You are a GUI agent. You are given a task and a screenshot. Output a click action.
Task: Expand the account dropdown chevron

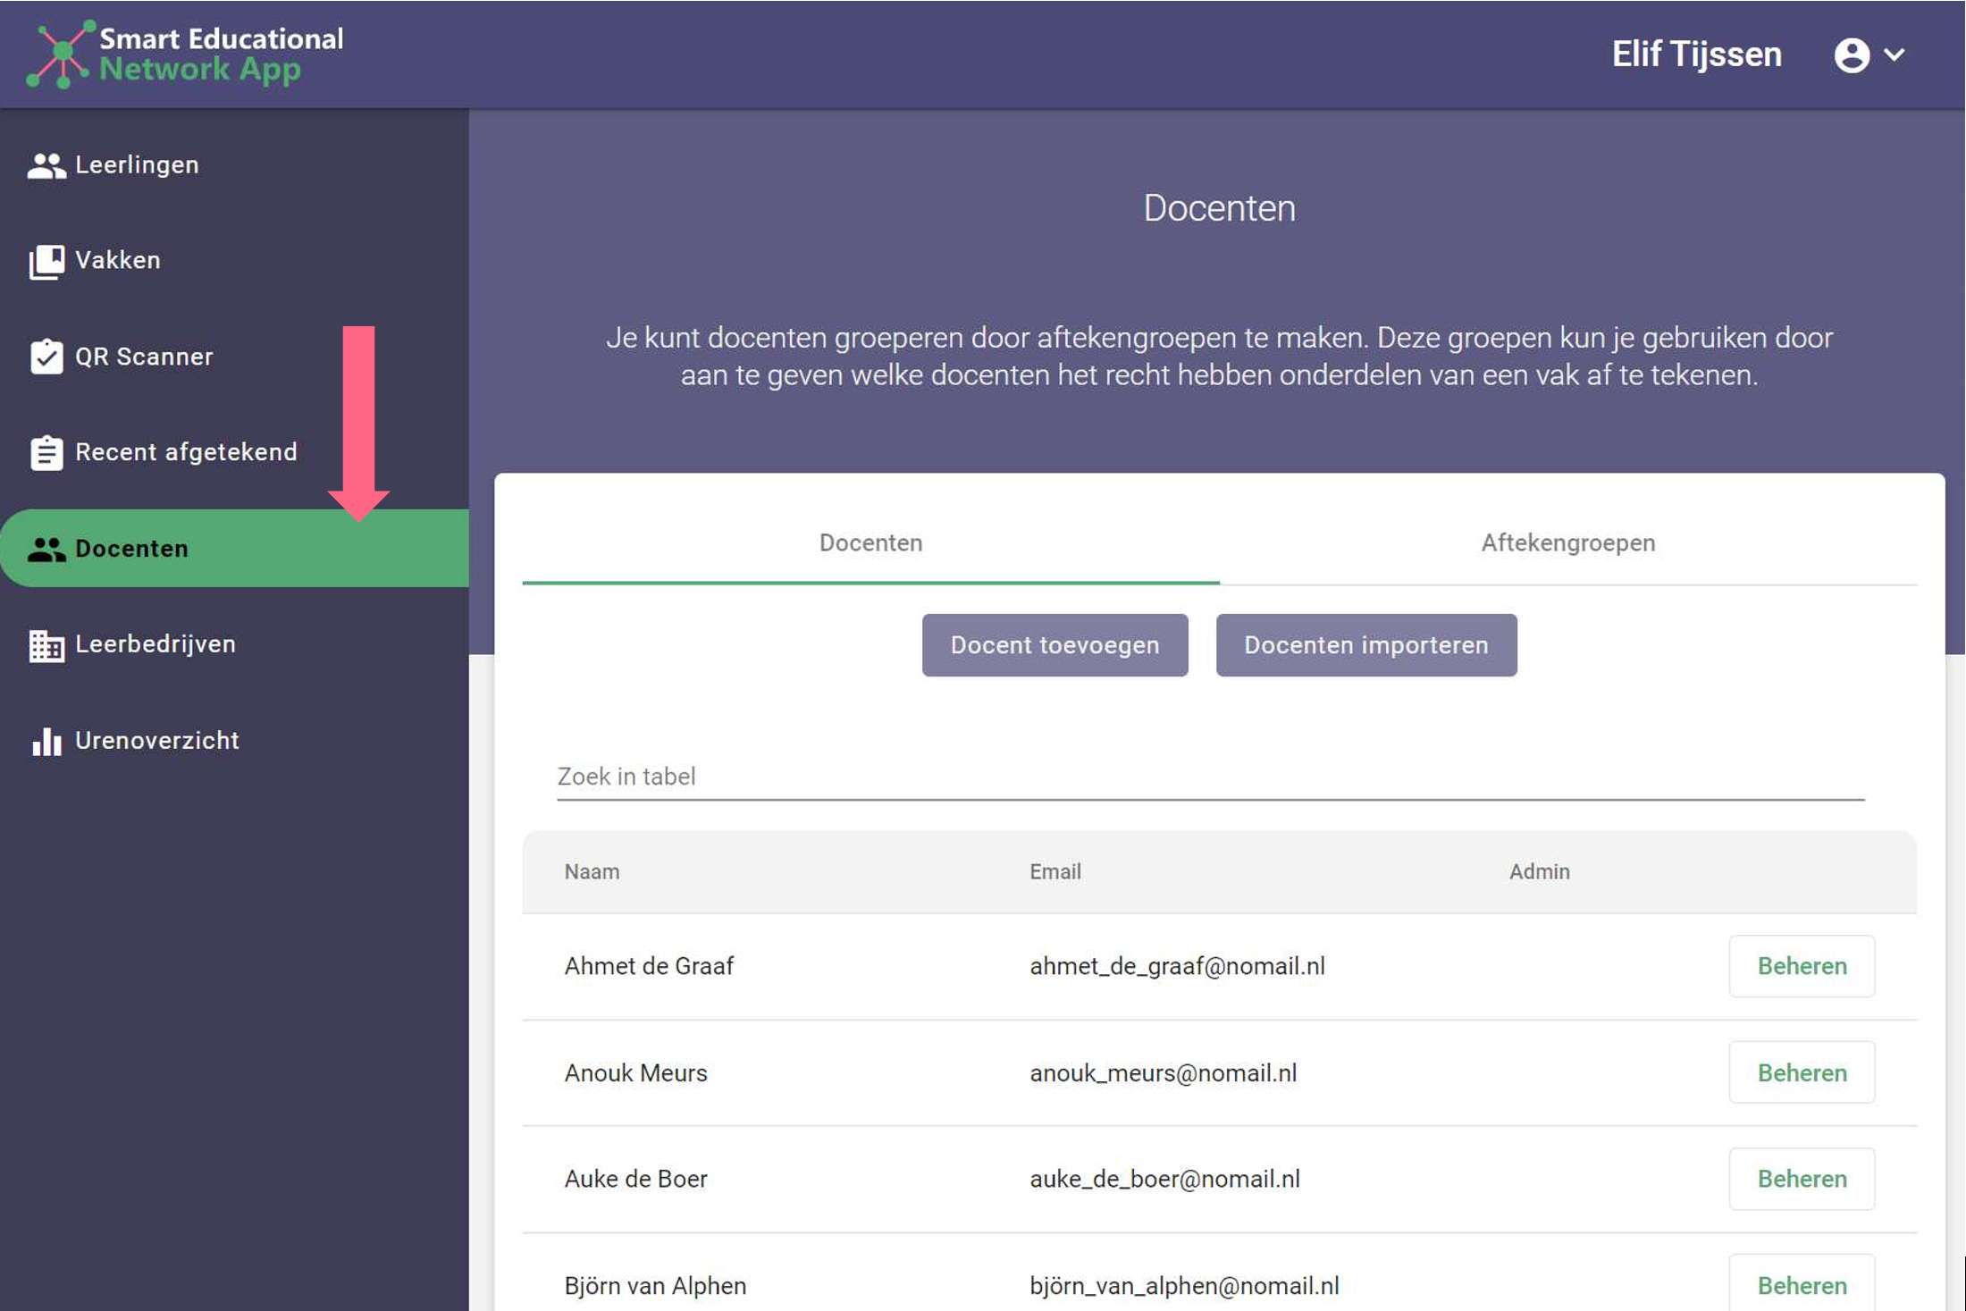click(1894, 55)
